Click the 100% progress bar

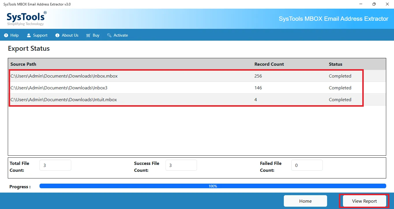pos(213,186)
